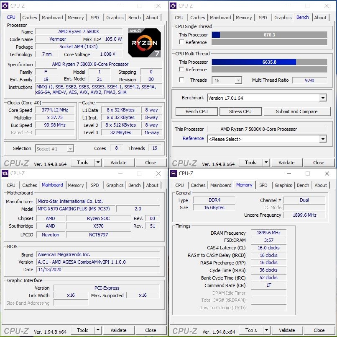Click the PCI-Express graphic interface version field
The height and width of the screenshot is (337, 337).
[x=107, y=288]
